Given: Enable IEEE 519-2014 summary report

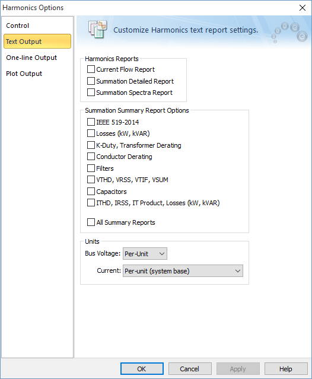Looking at the screenshot, I should point(91,122).
